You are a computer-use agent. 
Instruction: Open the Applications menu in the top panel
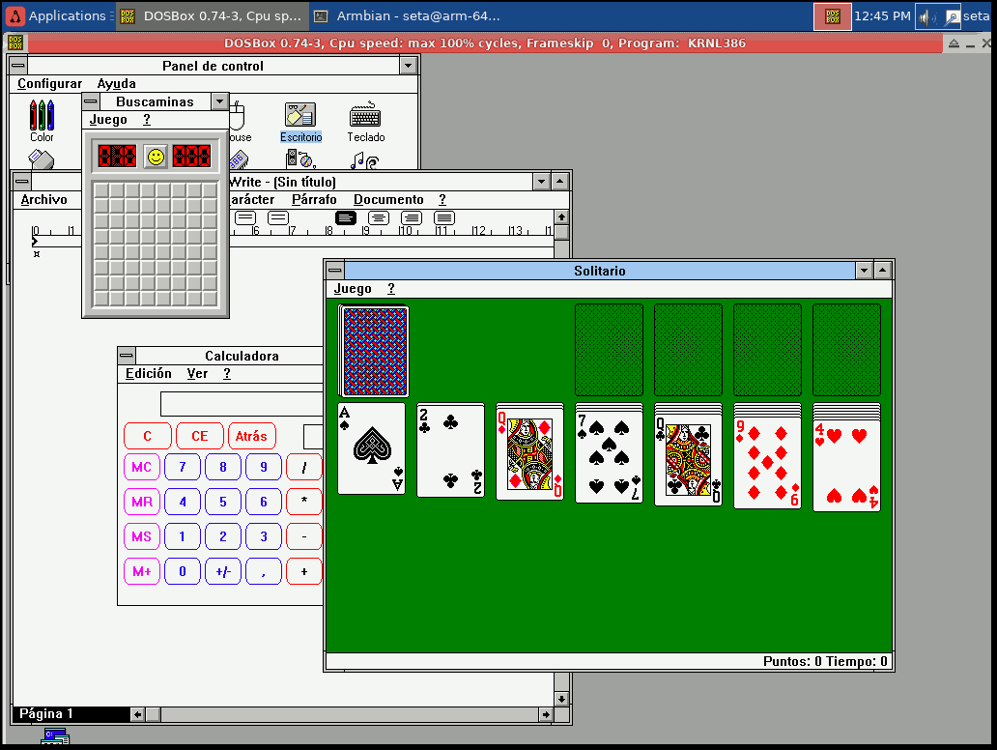(59, 15)
